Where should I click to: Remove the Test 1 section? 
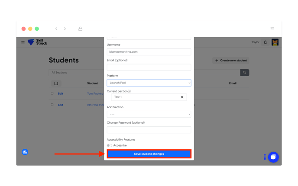coord(182,97)
